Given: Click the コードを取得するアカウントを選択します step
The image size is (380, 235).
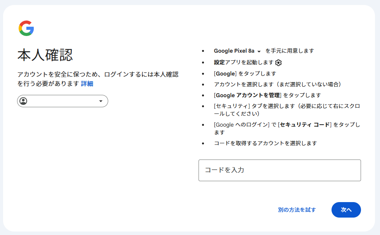Looking at the screenshot, I should coord(265,143).
